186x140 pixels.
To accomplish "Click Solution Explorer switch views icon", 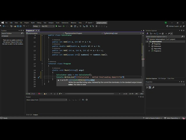I will pyautogui.click(x=147, y=34).
